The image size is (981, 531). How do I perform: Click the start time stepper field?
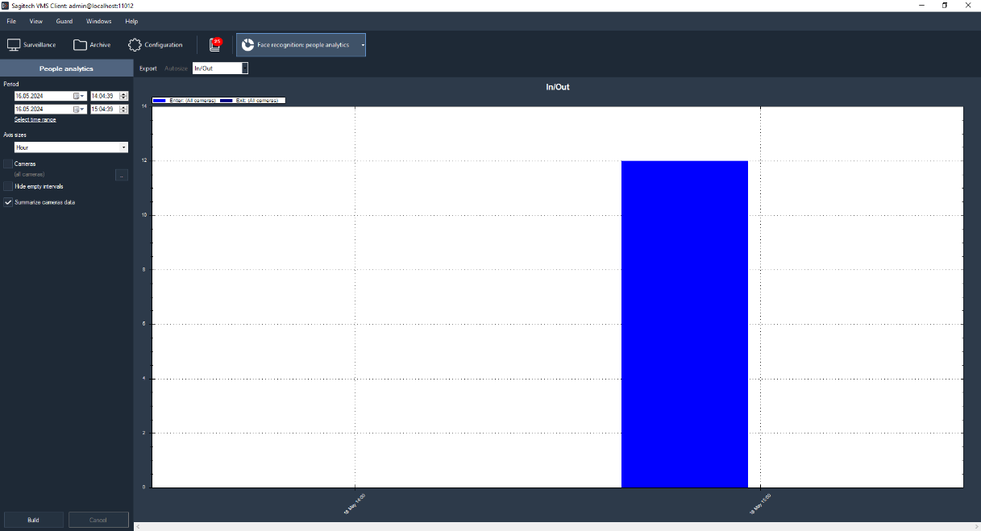point(104,96)
